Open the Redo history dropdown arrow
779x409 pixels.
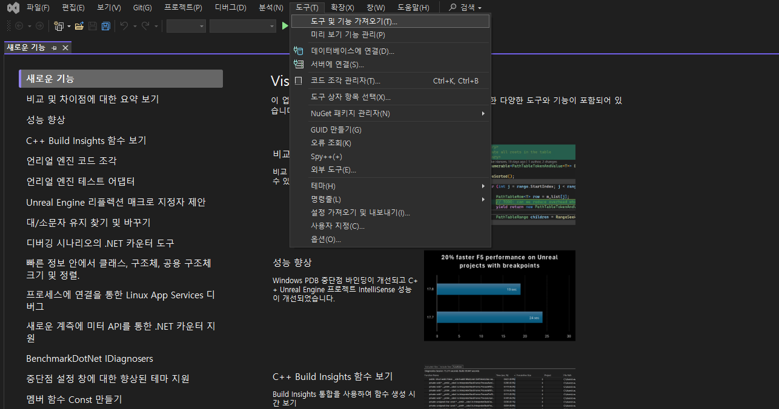(x=156, y=26)
